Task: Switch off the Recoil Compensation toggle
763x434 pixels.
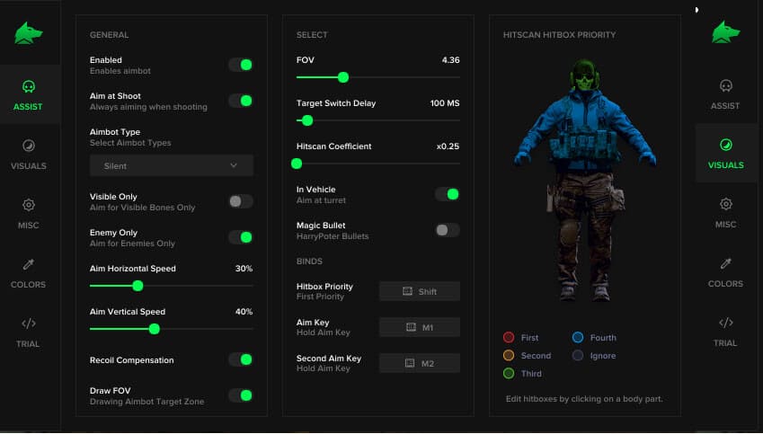Action: coord(240,359)
